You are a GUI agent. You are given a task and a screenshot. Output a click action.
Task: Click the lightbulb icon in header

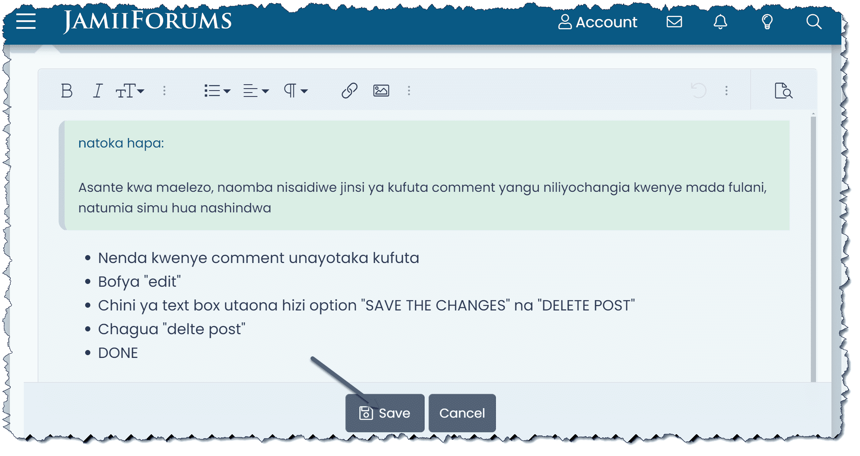tap(767, 22)
